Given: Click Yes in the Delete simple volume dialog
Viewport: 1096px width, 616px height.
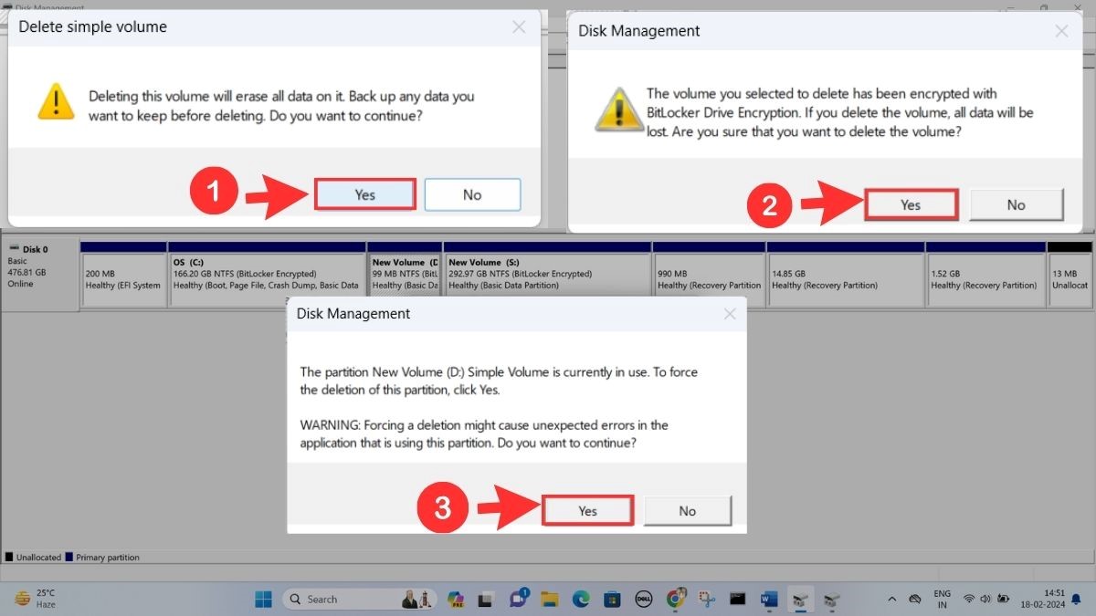Looking at the screenshot, I should coord(364,194).
